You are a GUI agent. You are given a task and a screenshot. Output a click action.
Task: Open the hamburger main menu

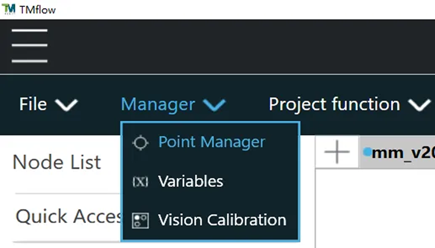pyautogui.click(x=29, y=46)
